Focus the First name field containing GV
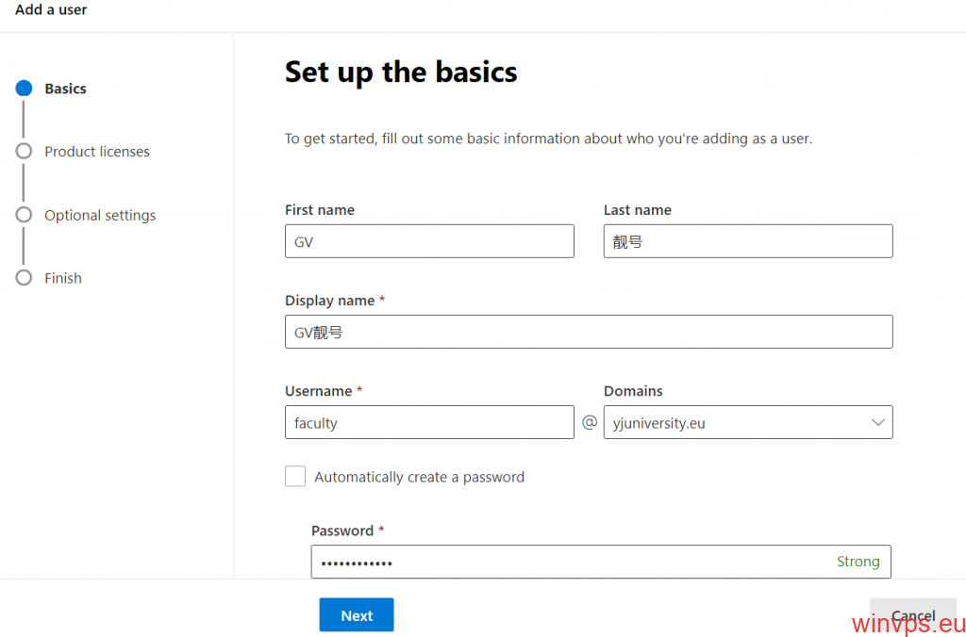Screen dimensions: 966x637 coord(429,241)
